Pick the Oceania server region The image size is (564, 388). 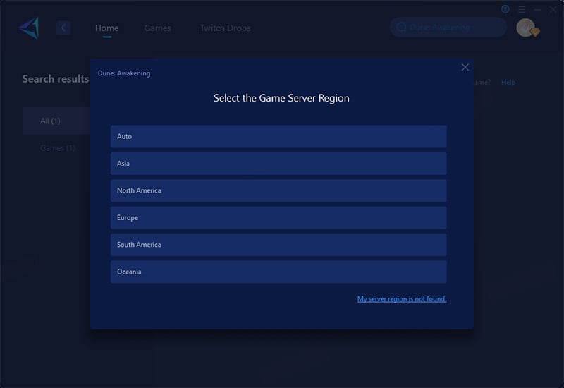coord(278,272)
